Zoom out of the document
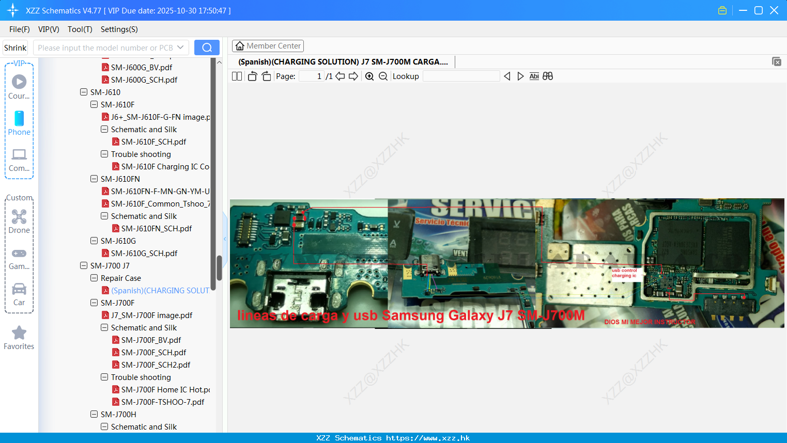Viewport: 787px width, 443px height. coord(383,76)
